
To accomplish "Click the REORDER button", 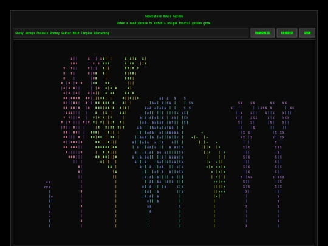I will tap(287, 33).
